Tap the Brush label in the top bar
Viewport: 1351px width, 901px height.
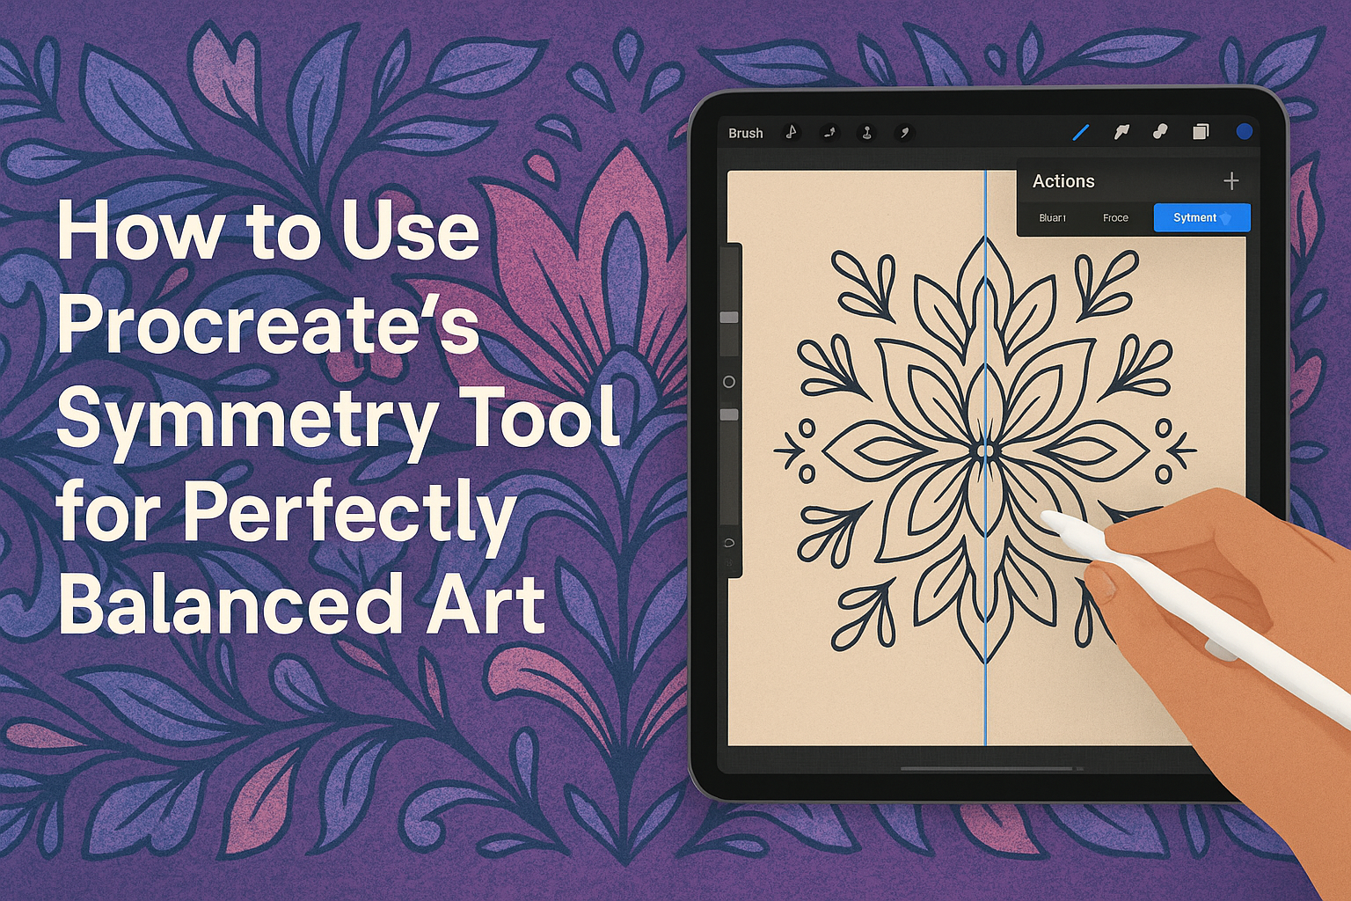(x=745, y=133)
